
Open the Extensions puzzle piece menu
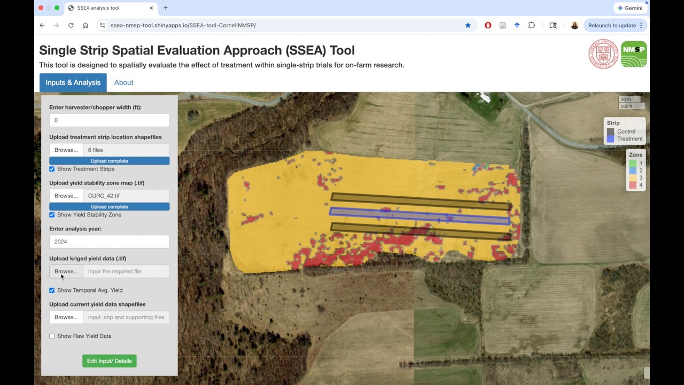(x=532, y=25)
